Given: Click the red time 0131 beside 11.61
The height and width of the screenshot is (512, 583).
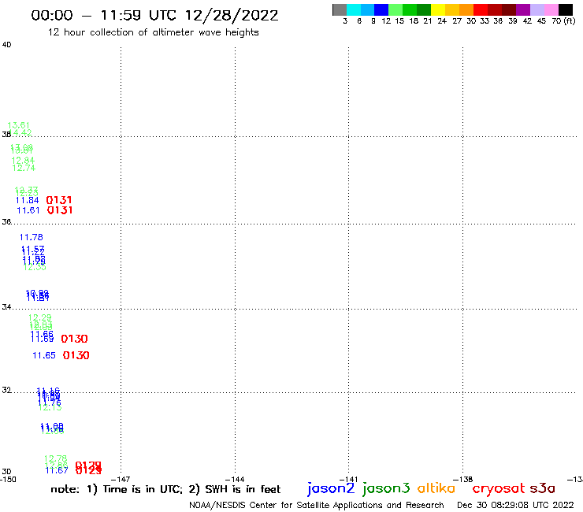Looking at the screenshot, I should click(60, 210).
